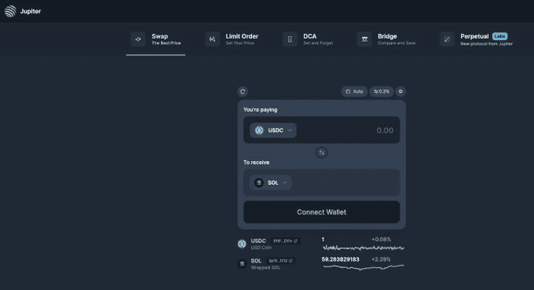Open the Bridge tab
This screenshot has width=534, height=290.
[x=386, y=39]
